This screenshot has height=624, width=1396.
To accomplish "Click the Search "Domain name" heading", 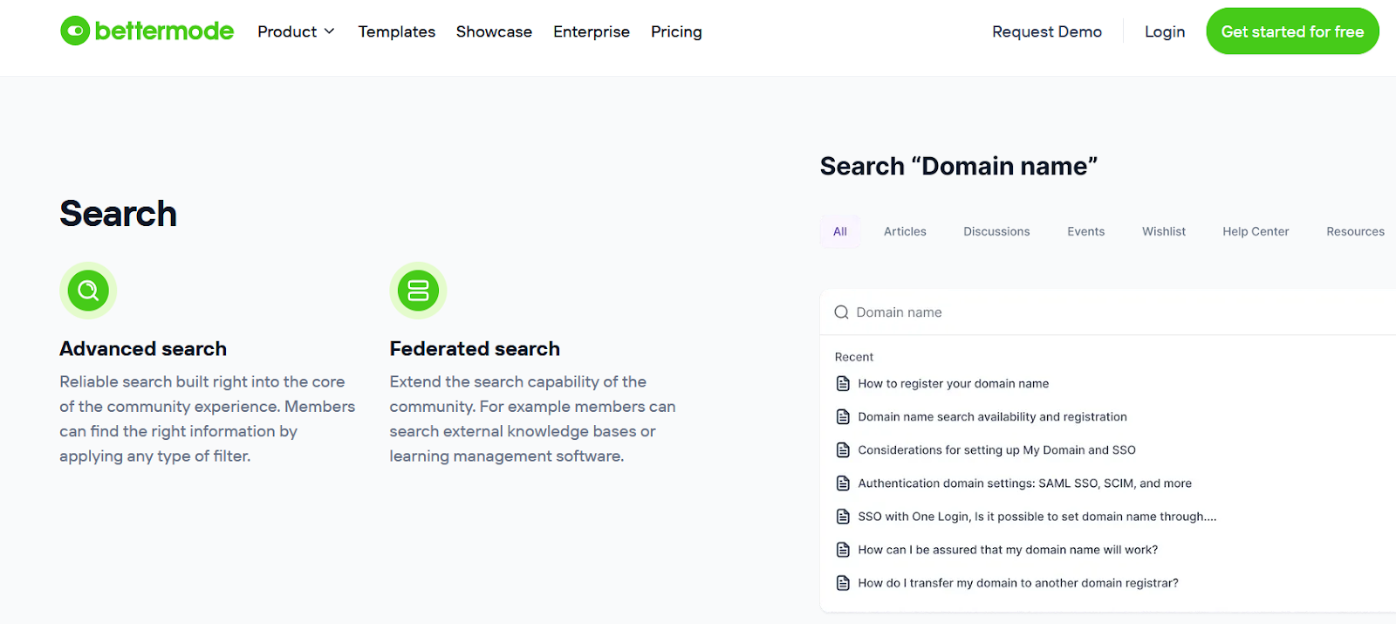I will click(958, 166).
